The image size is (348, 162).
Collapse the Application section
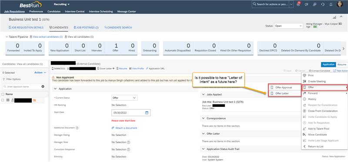tap(55, 89)
